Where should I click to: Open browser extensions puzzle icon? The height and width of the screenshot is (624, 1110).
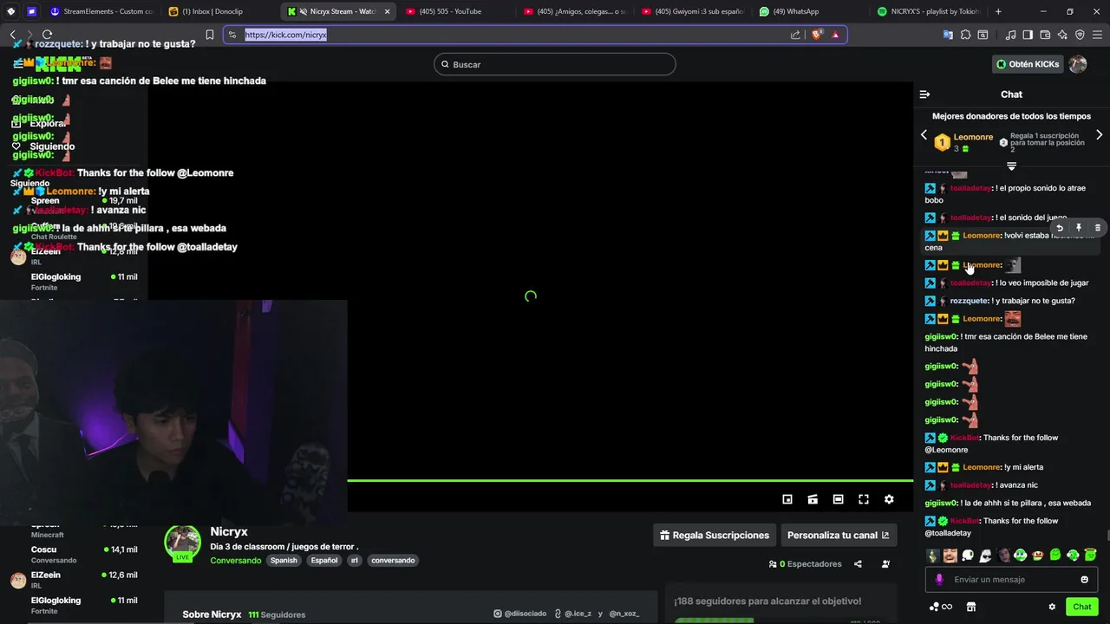(966, 35)
